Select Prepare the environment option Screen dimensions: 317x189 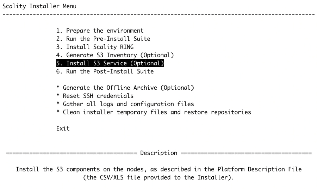100,31
